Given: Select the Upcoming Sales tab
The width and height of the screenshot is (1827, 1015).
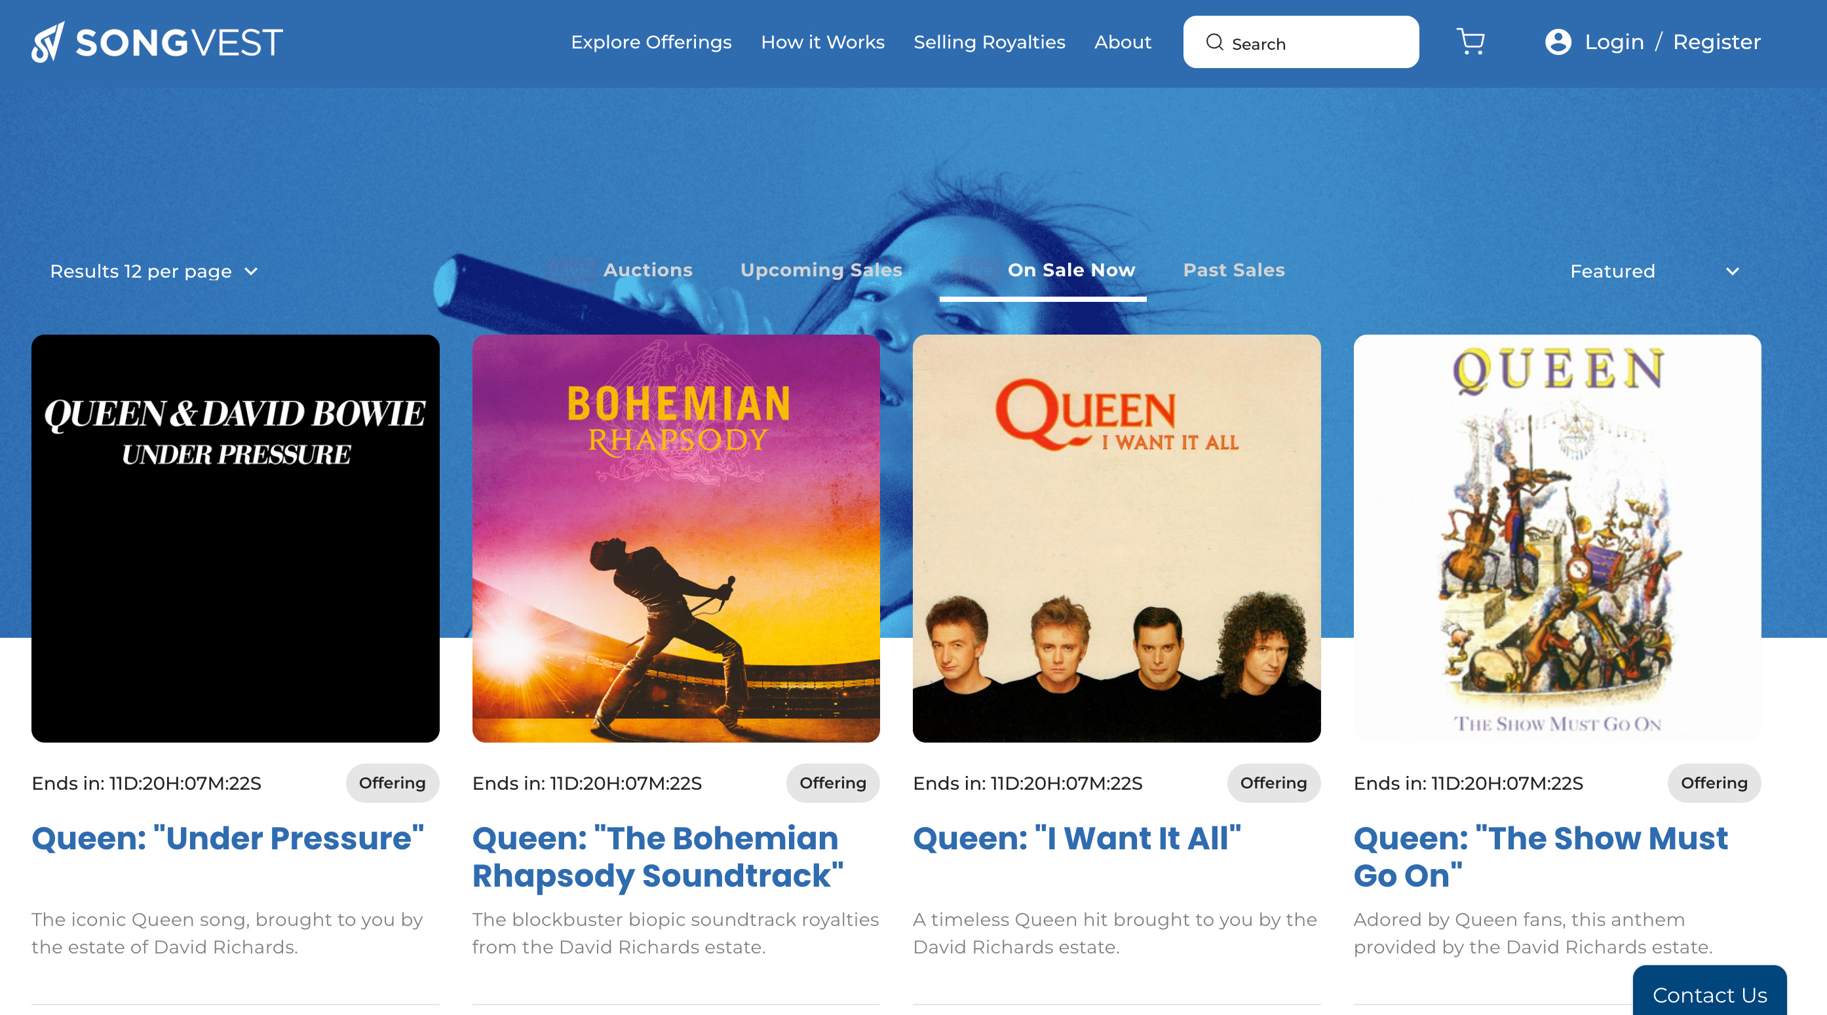Looking at the screenshot, I should (x=821, y=270).
